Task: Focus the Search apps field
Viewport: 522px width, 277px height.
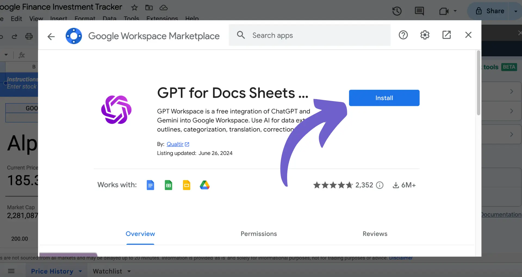Action: point(309,35)
